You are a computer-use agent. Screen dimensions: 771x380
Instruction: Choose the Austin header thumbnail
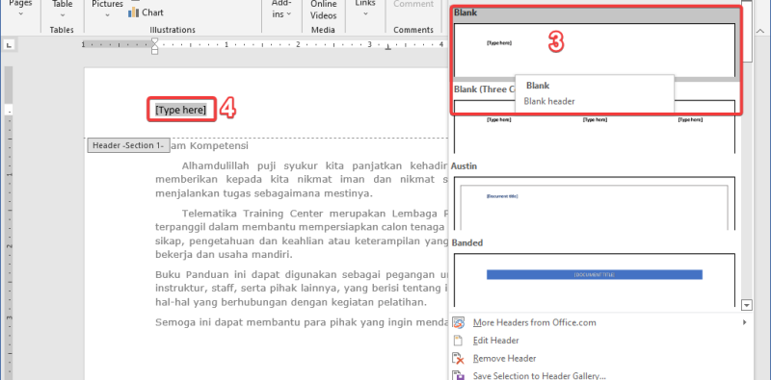(x=594, y=203)
